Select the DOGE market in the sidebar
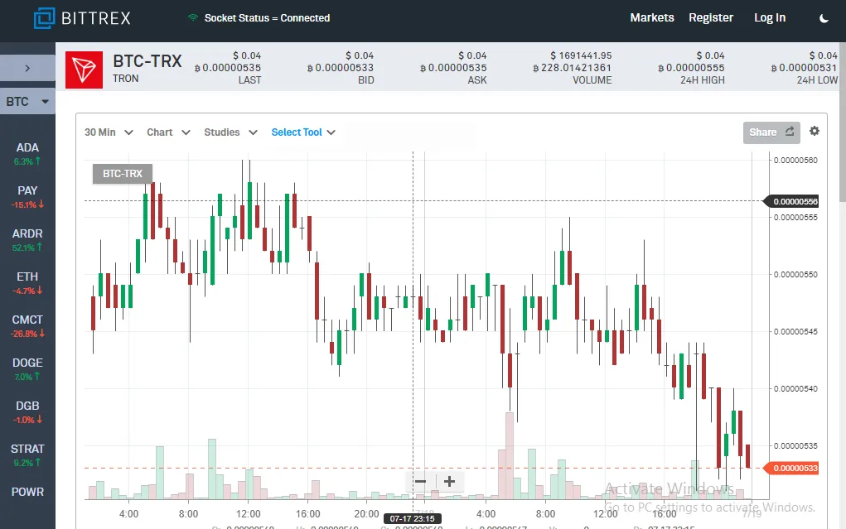Image resolution: width=846 pixels, height=529 pixels. pos(27,369)
